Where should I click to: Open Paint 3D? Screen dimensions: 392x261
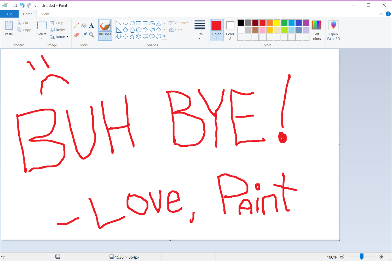[x=333, y=30]
